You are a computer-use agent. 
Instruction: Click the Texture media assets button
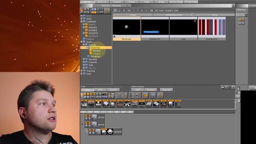click(151, 90)
